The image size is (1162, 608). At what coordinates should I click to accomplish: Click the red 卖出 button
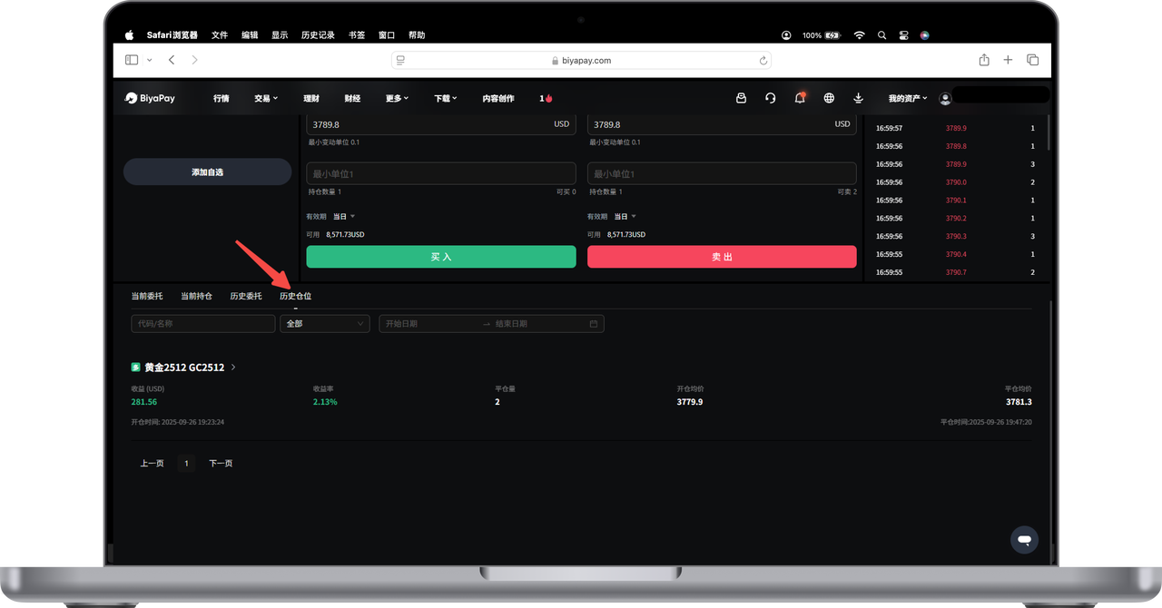(722, 257)
